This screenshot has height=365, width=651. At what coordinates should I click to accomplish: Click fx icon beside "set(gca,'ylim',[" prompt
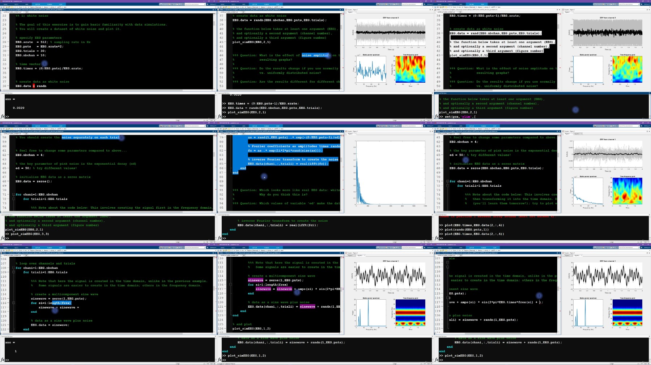click(437, 116)
